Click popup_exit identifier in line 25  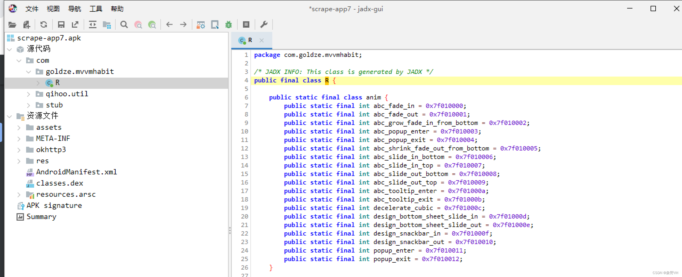pos(392,259)
